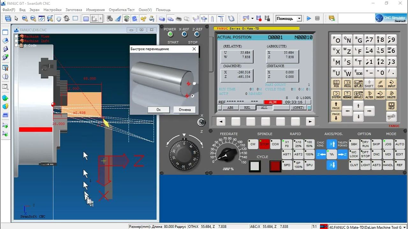The width and height of the screenshot is (408, 229).
Task: Click the cursor right arrow key
Action: click(x=369, y=111)
